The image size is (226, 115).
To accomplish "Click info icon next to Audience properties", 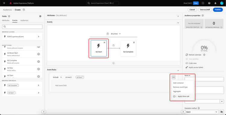I will pyautogui.click(x=203, y=15).
